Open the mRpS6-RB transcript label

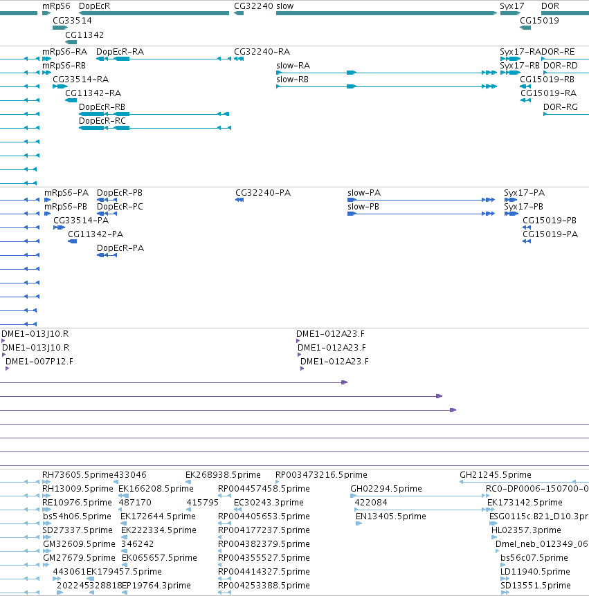click(x=64, y=66)
